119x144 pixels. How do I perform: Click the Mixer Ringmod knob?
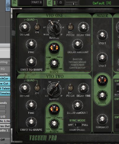[102, 119]
